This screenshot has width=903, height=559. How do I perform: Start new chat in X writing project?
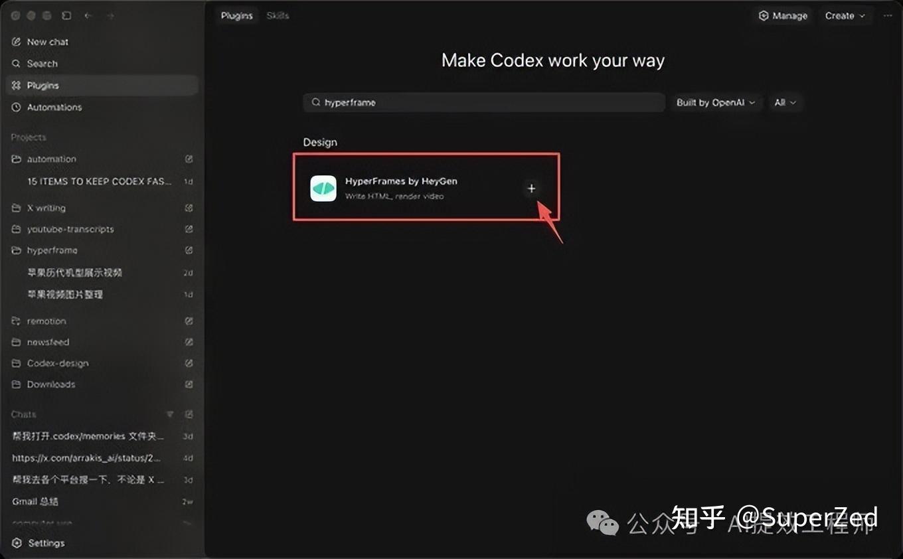coord(189,208)
